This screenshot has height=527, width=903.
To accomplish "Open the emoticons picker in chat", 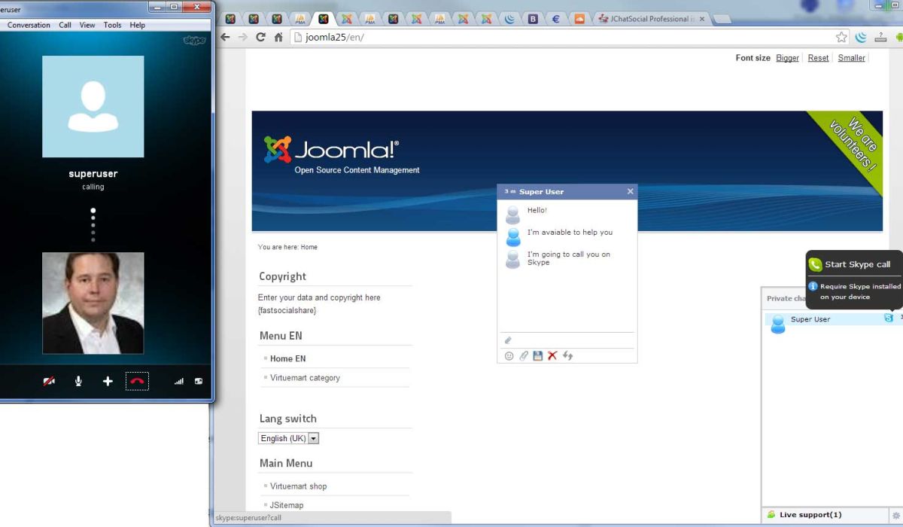I will [x=509, y=356].
